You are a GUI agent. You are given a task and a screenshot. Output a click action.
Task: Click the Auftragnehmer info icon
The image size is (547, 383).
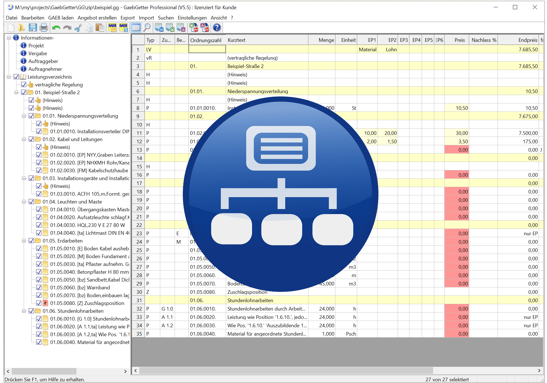point(24,69)
